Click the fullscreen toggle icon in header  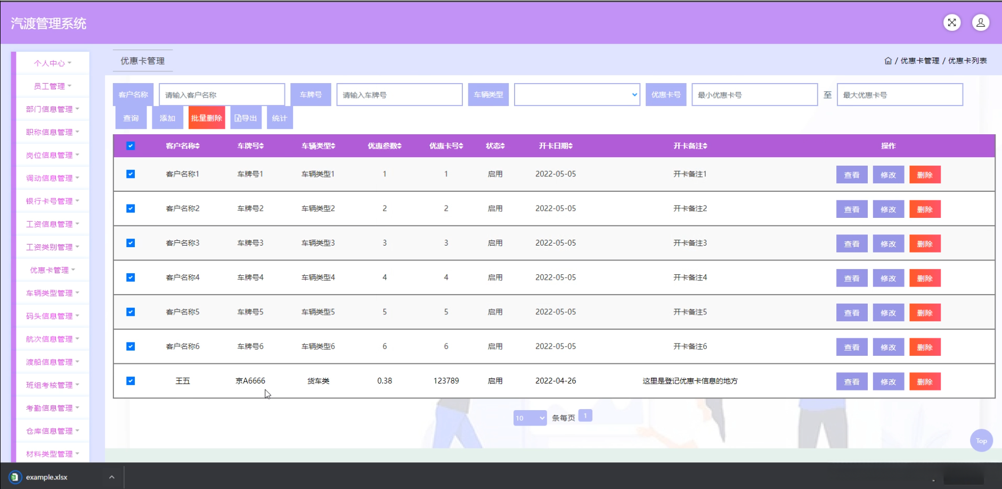(952, 22)
